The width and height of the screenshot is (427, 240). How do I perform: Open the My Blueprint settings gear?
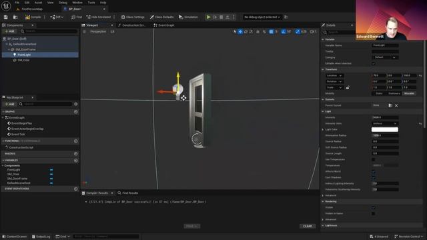[x=75, y=104]
